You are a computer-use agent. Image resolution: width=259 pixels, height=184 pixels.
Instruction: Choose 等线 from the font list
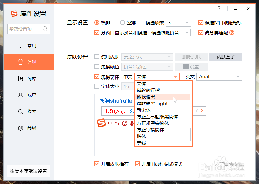[x=162, y=143]
